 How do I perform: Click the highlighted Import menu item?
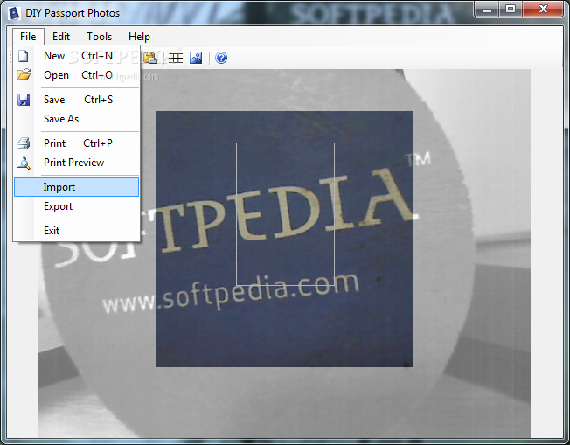(x=76, y=187)
